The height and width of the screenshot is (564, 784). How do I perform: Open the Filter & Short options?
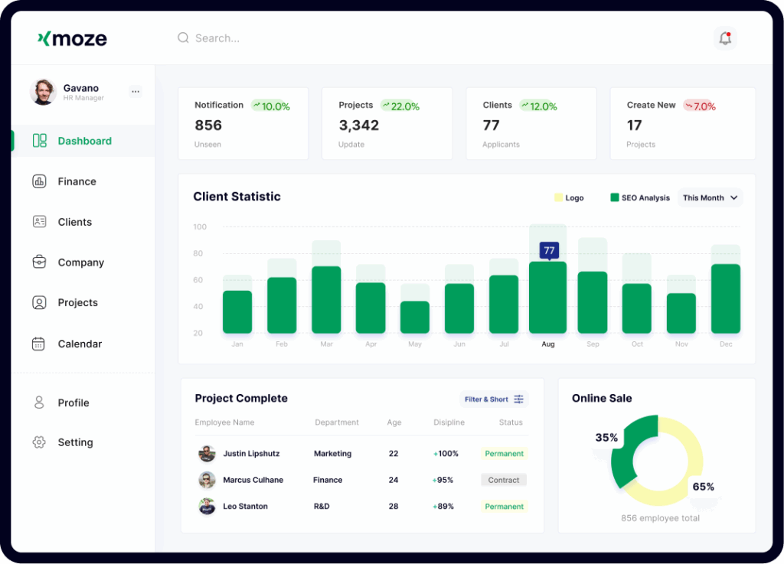click(x=494, y=399)
